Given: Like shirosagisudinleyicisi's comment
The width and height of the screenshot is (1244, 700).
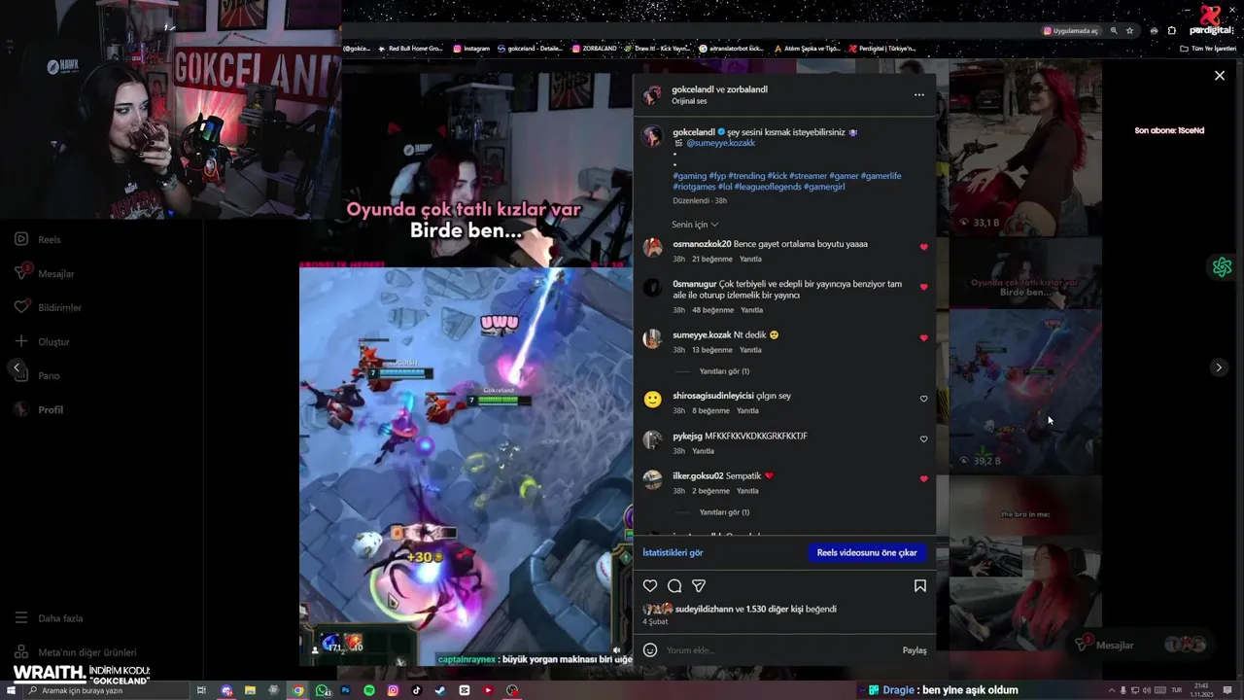Looking at the screenshot, I should click(x=923, y=399).
